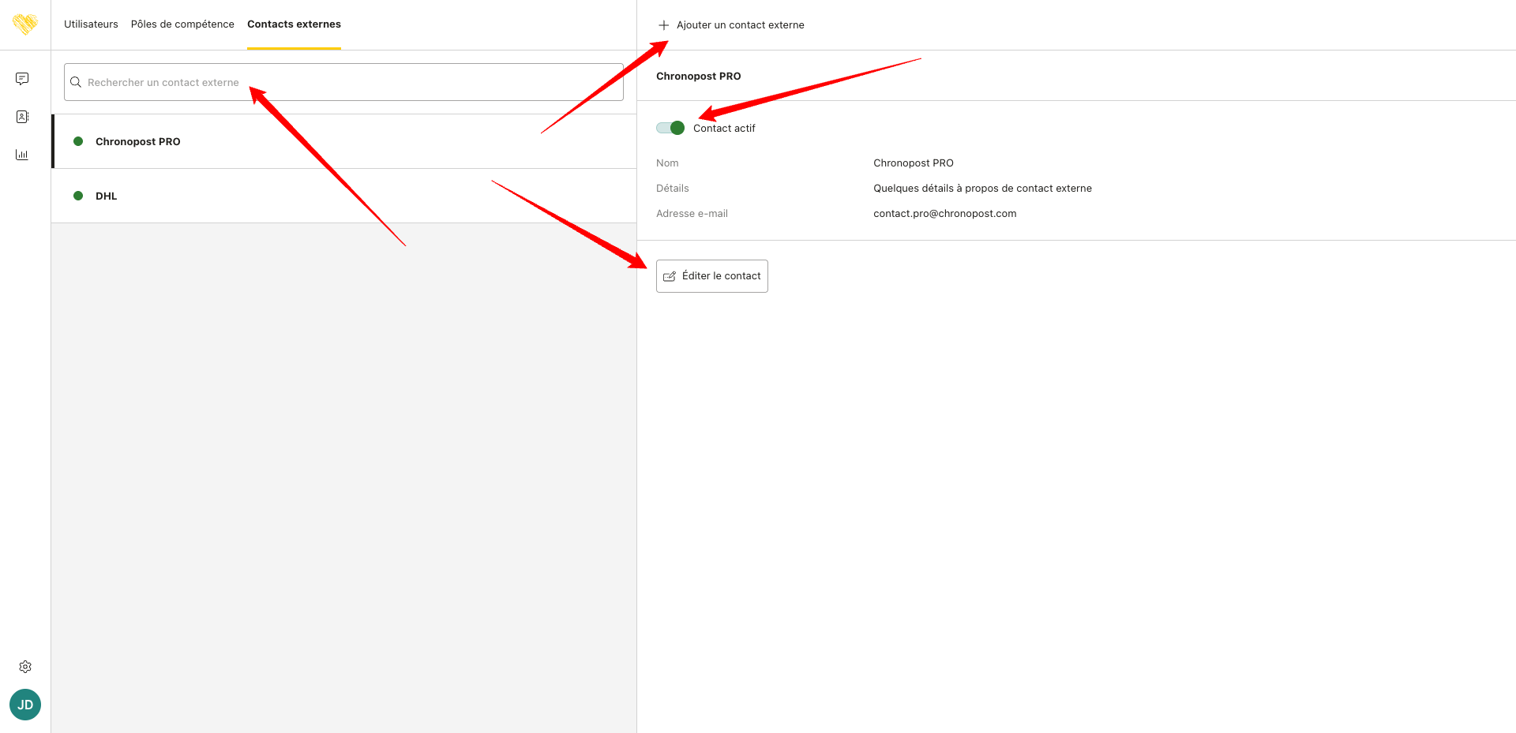Click the Éditer le contact button
The width and height of the screenshot is (1516, 733).
click(x=712, y=276)
